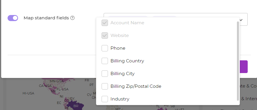The height and width of the screenshot is (110, 257).
Task: Choose the Billing Zip/Postal Code option text
Action: pyautogui.click(x=136, y=86)
